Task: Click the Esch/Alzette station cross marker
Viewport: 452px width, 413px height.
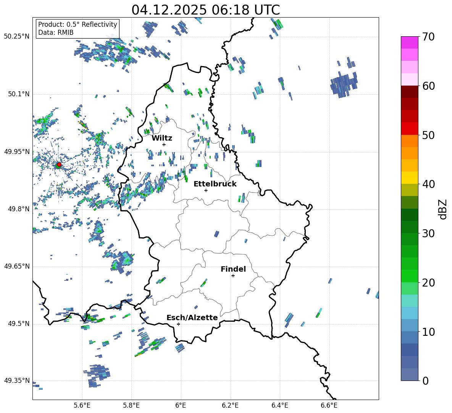Action: (x=178, y=324)
